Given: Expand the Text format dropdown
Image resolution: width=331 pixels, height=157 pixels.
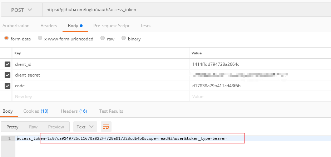Looking at the screenshot, I should pos(85,127).
